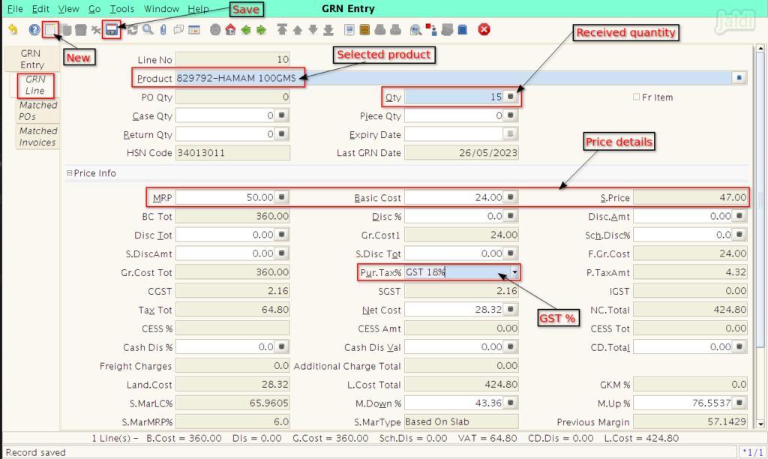Refresh the record with the toolbar icon

(x=132, y=30)
